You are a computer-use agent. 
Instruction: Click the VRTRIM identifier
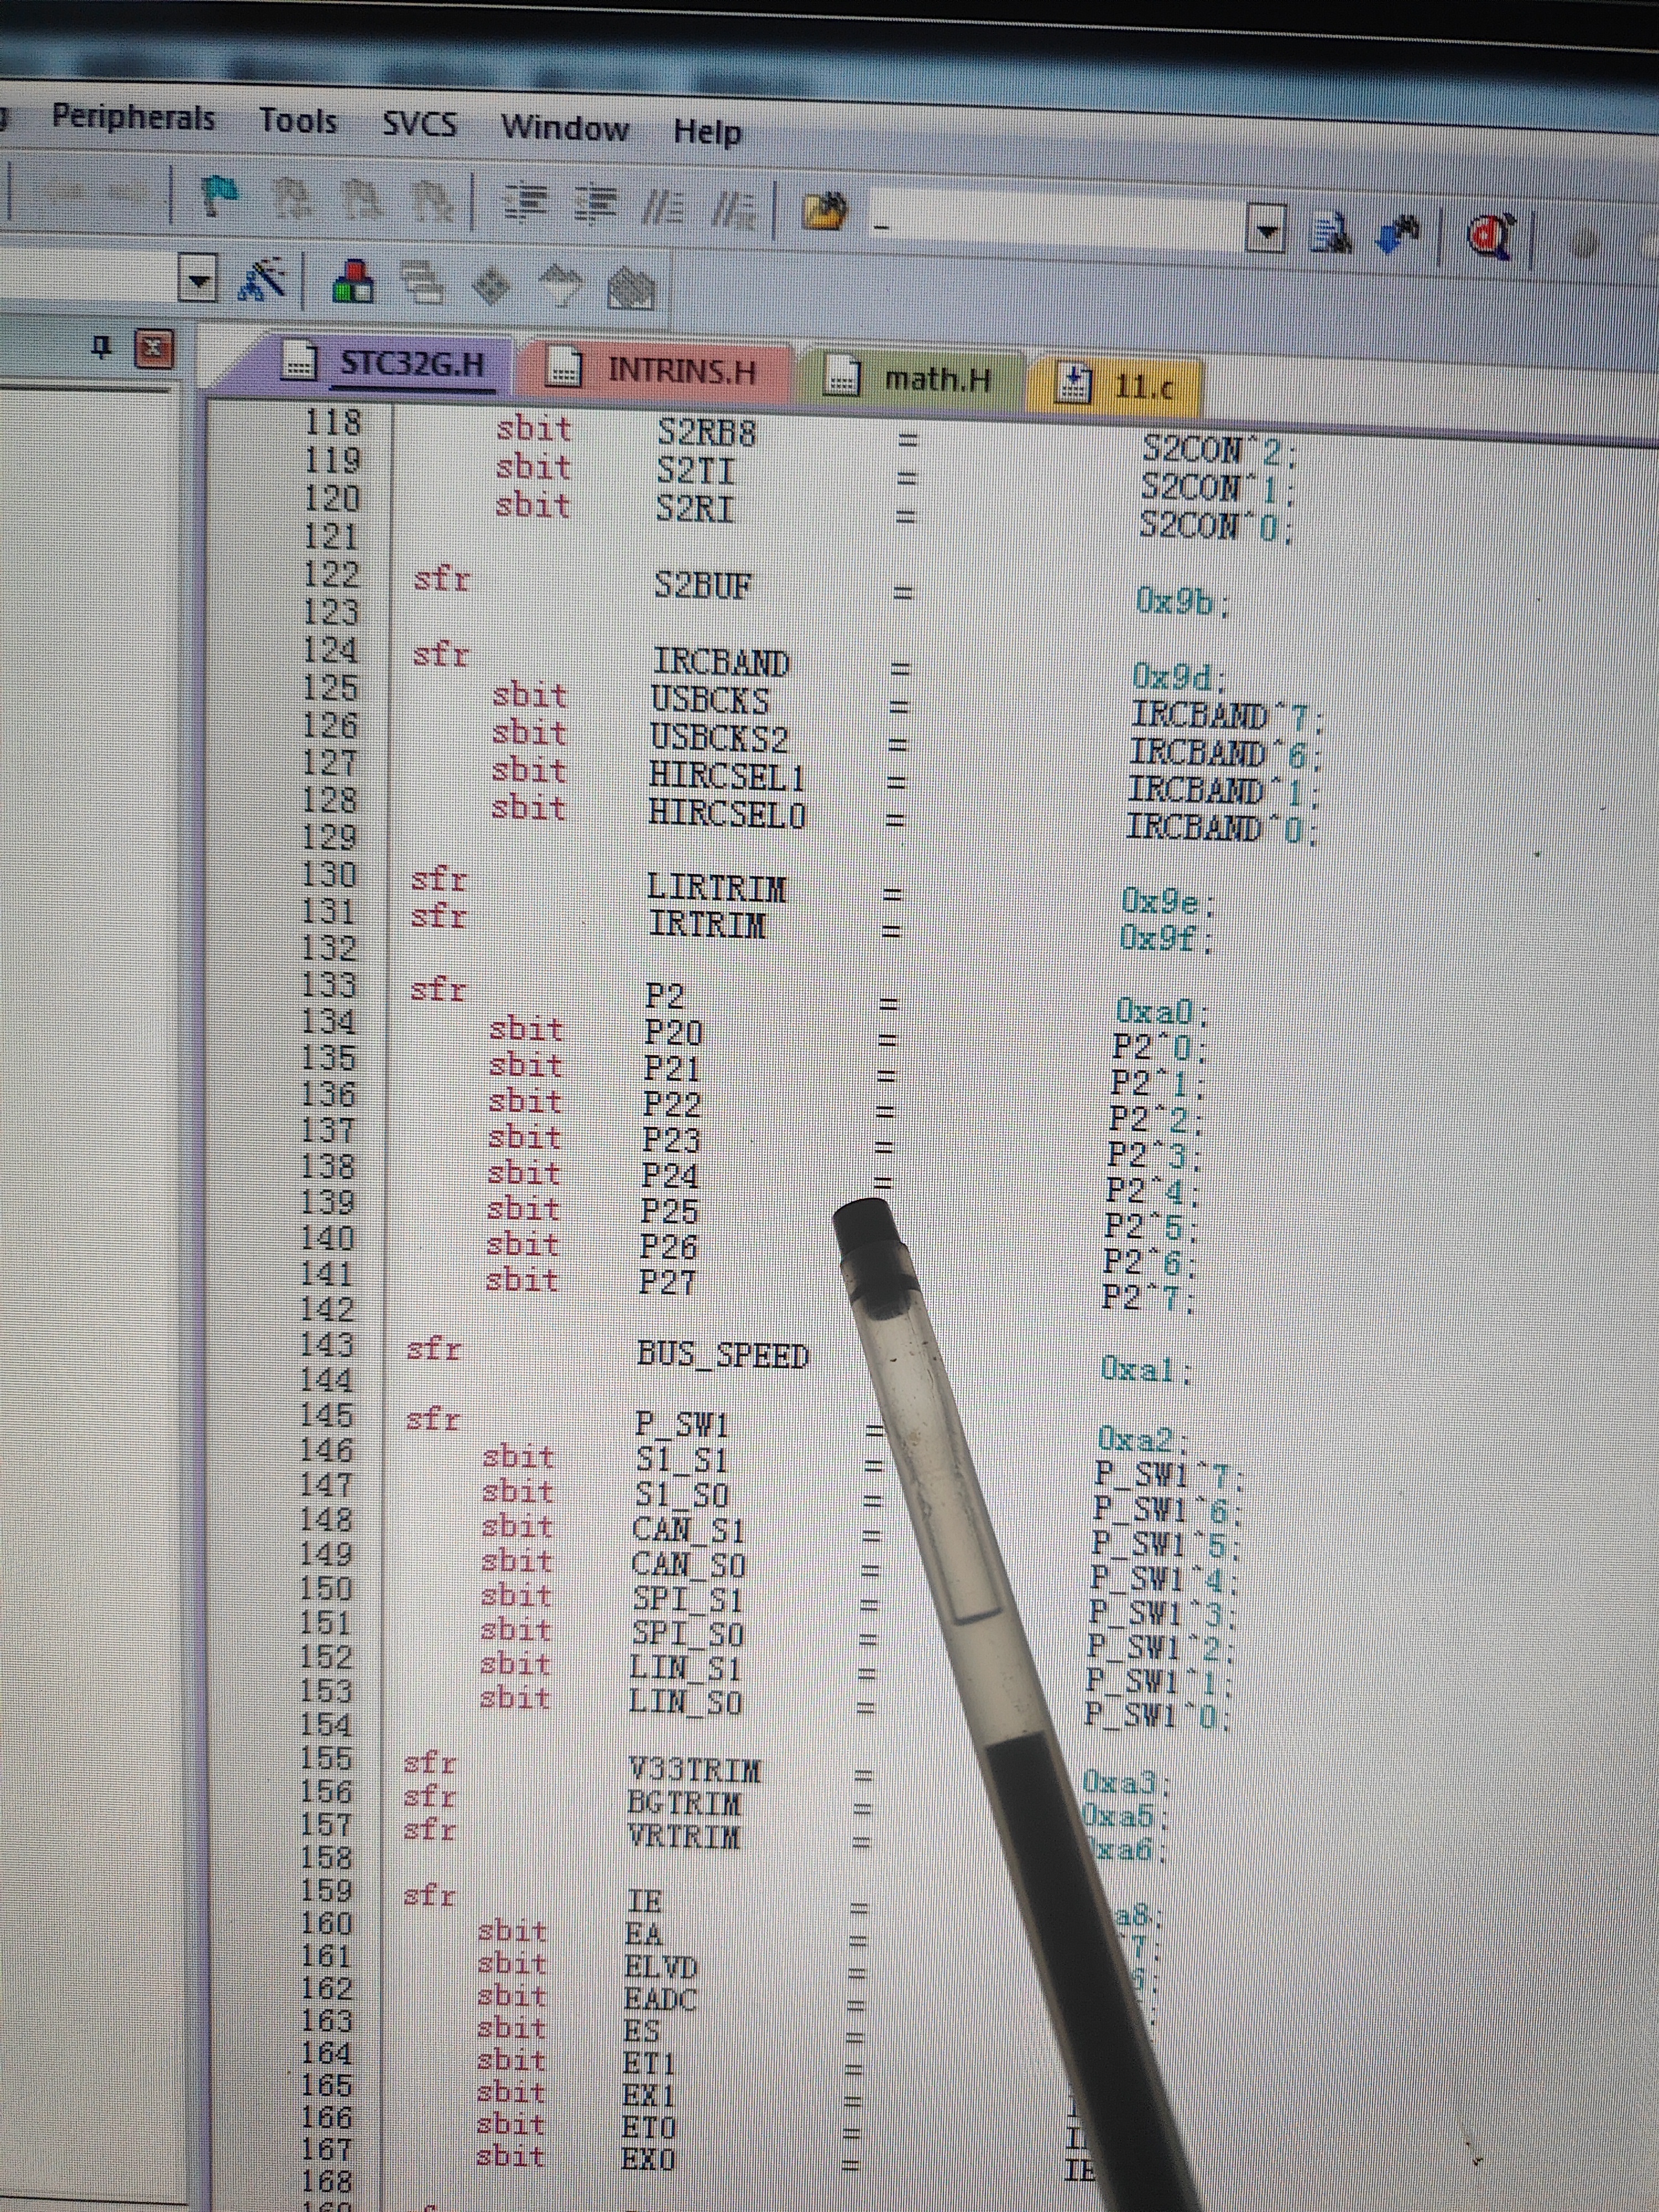(683, 1837)
